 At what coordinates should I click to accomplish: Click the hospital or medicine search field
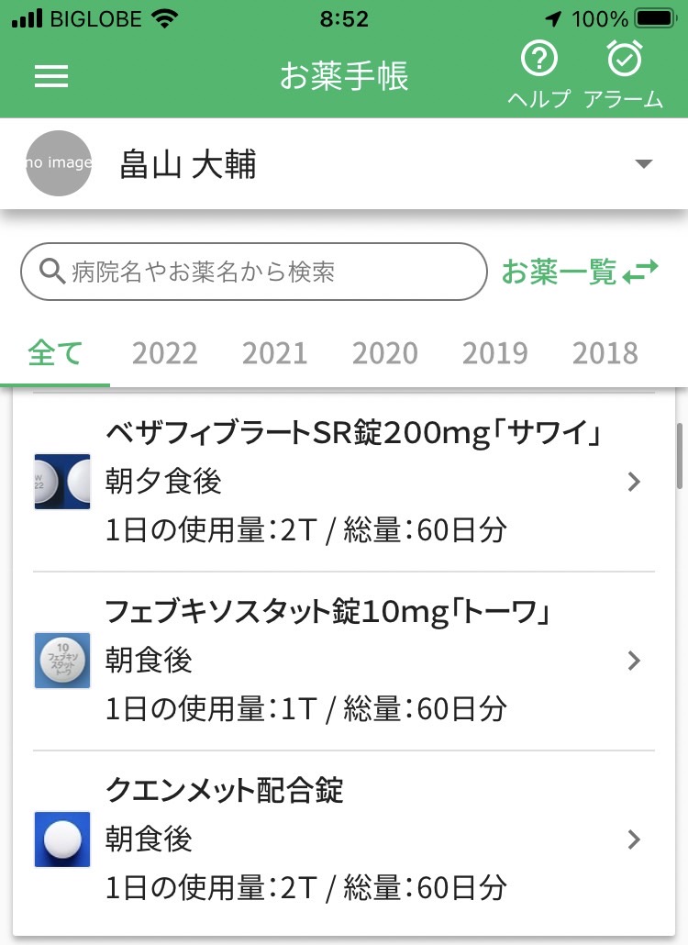point(253,272)
